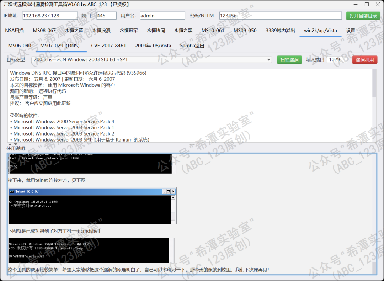Minimize the toolbox window
Viewport: 384px width, 281px height.
pyautogui.click(x=356, y=4)
